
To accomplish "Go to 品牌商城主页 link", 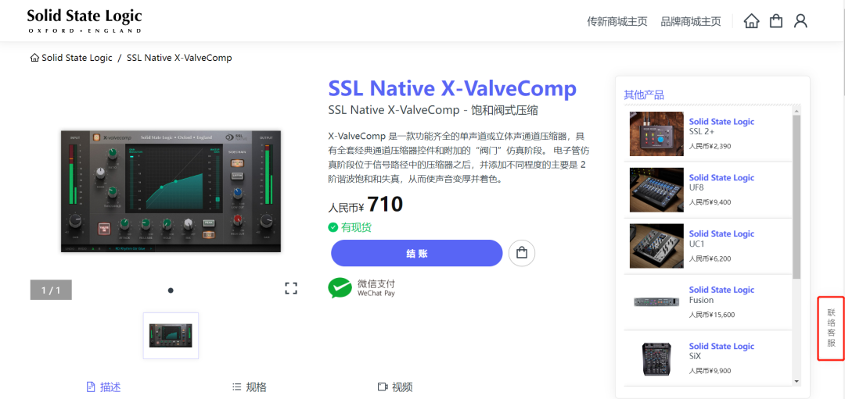I will pos(691,22).
